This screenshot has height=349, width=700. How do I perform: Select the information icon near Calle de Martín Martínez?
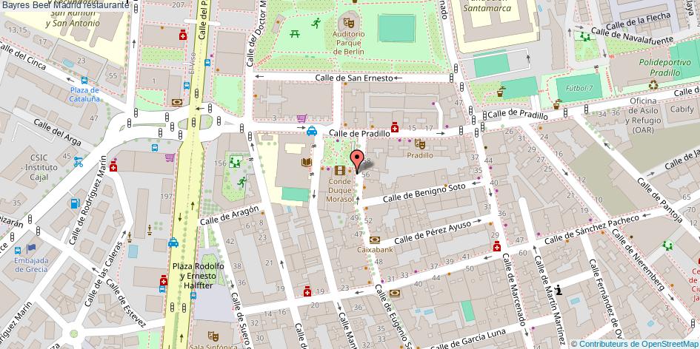click(558, 290)
